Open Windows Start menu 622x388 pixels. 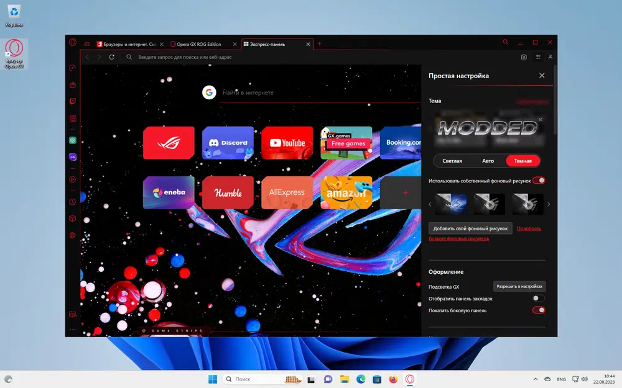(x=213, y=379)
